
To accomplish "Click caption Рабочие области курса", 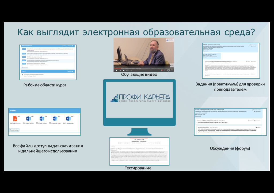I will tap(45, 85).
